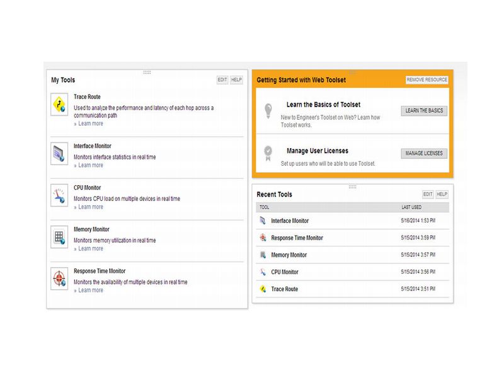The width and height of the screenshot is (504, 378).
Task: Click the Learn the Basics of Toolset heading
Action: tap(323, 105)
